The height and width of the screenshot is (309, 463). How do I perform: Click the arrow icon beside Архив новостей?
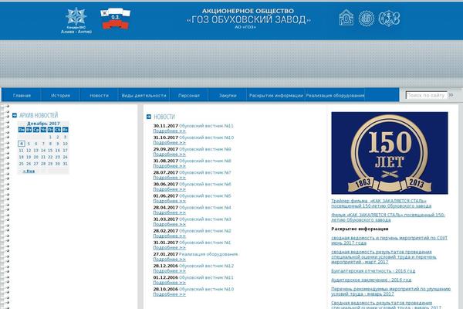[x=15, y=115]
